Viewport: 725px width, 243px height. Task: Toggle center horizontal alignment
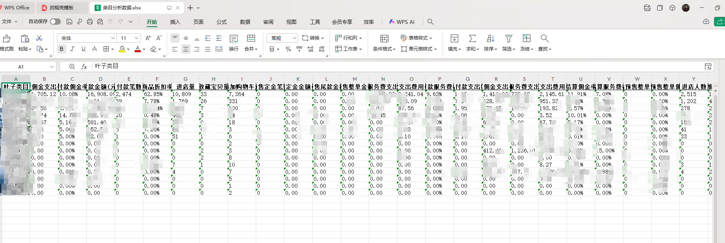pyautogui.click(x=186, y=49)
